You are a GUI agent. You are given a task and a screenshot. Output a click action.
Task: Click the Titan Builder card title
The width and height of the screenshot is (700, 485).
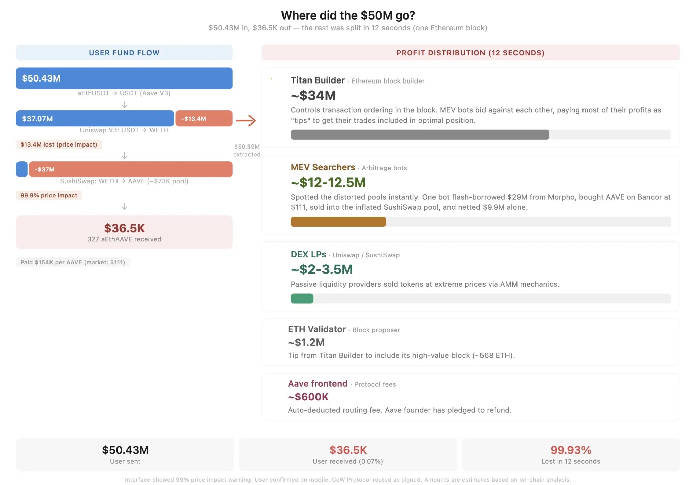point(318,80)
